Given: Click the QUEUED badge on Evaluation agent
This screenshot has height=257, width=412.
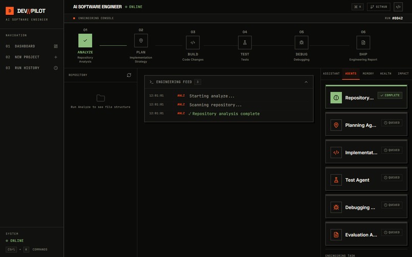Looking at the screenshot, I should point(392,233).
